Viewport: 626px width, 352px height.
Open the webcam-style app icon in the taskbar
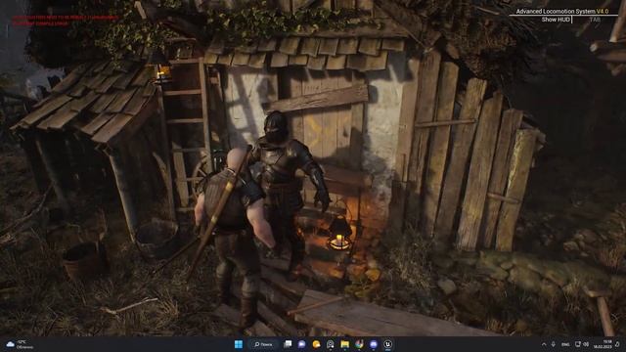point(331,344)
